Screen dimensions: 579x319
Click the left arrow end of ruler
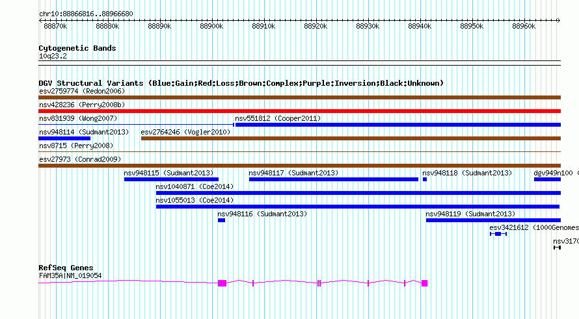click(40, 21)
